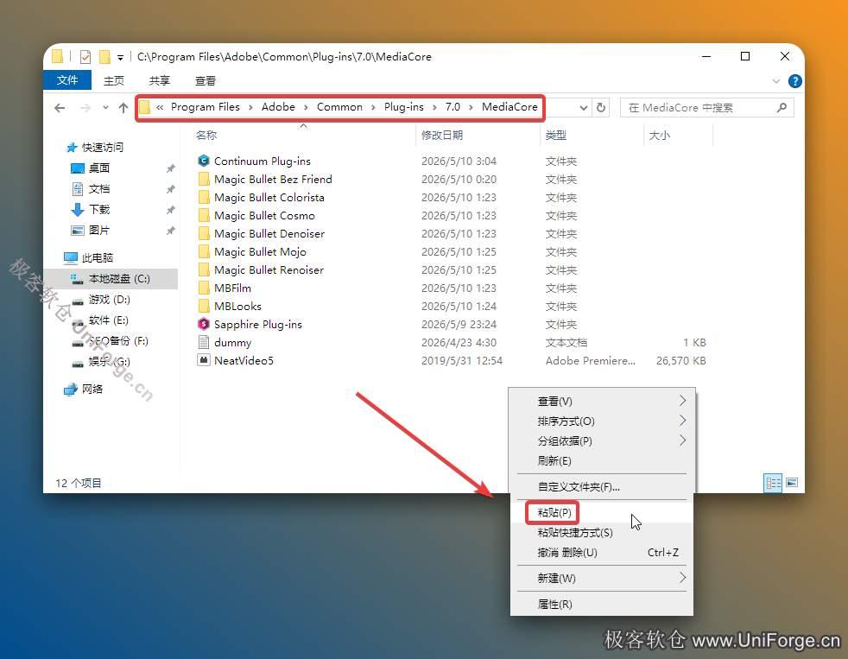Click MediaCore in address breadcrumb
Screen dimensions: 848x659
[509, 107]
